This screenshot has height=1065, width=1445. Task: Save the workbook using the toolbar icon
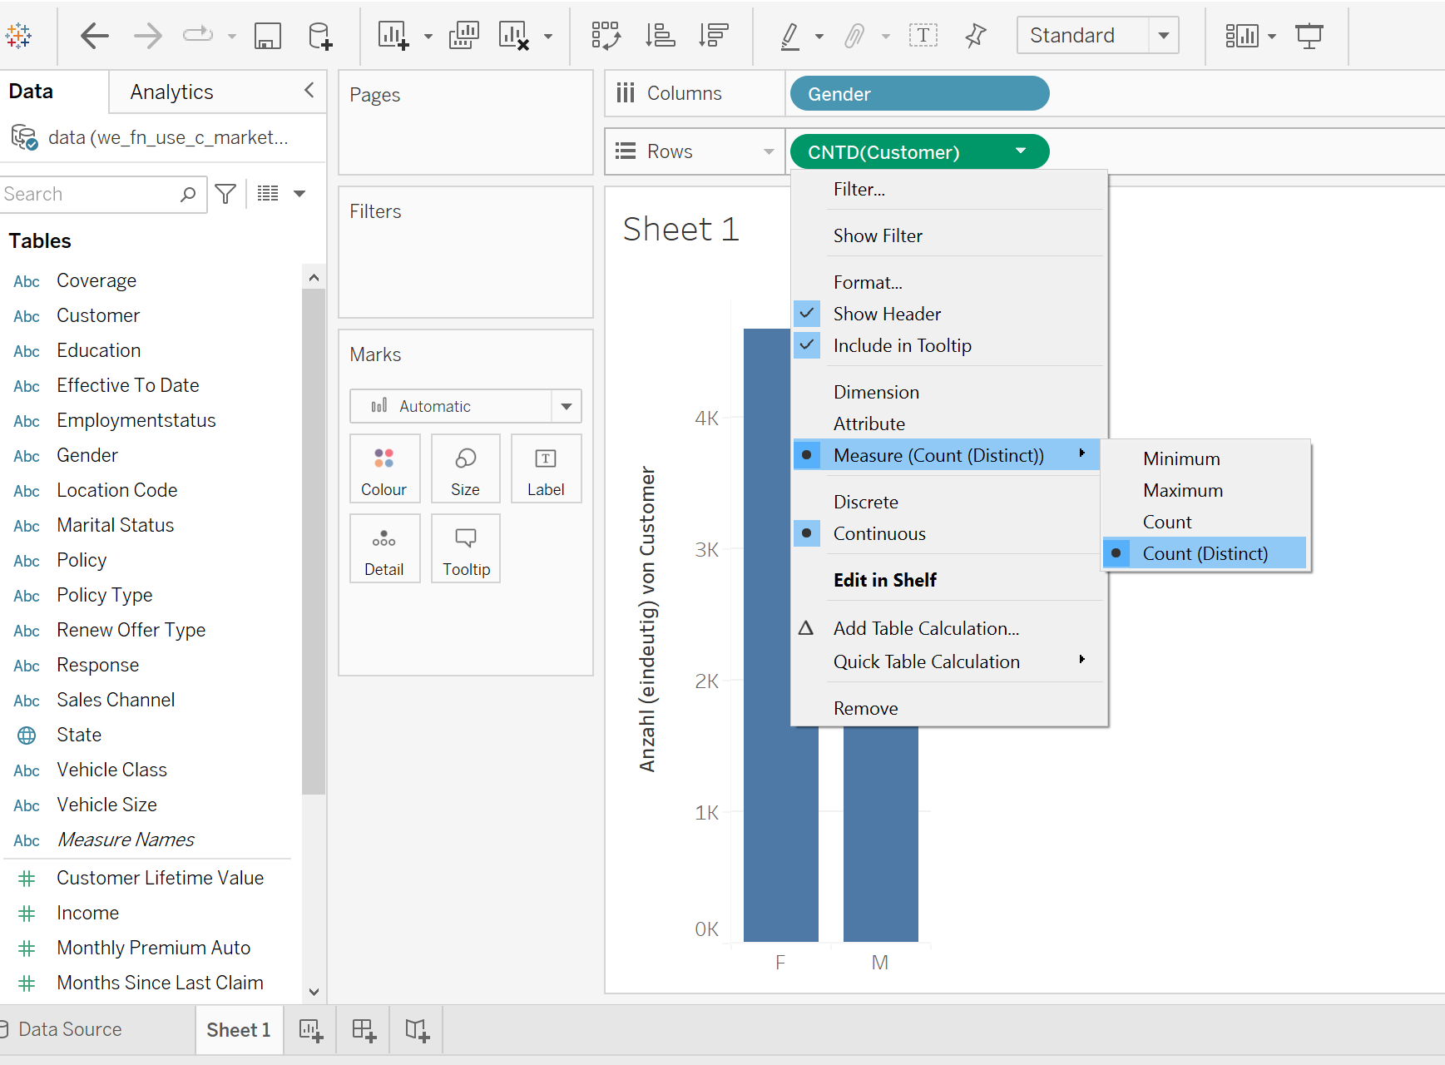click(x=268, y=36)
